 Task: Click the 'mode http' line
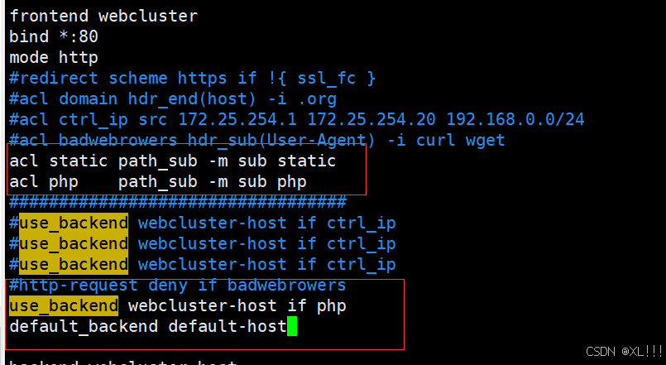(x=54, y=57)
